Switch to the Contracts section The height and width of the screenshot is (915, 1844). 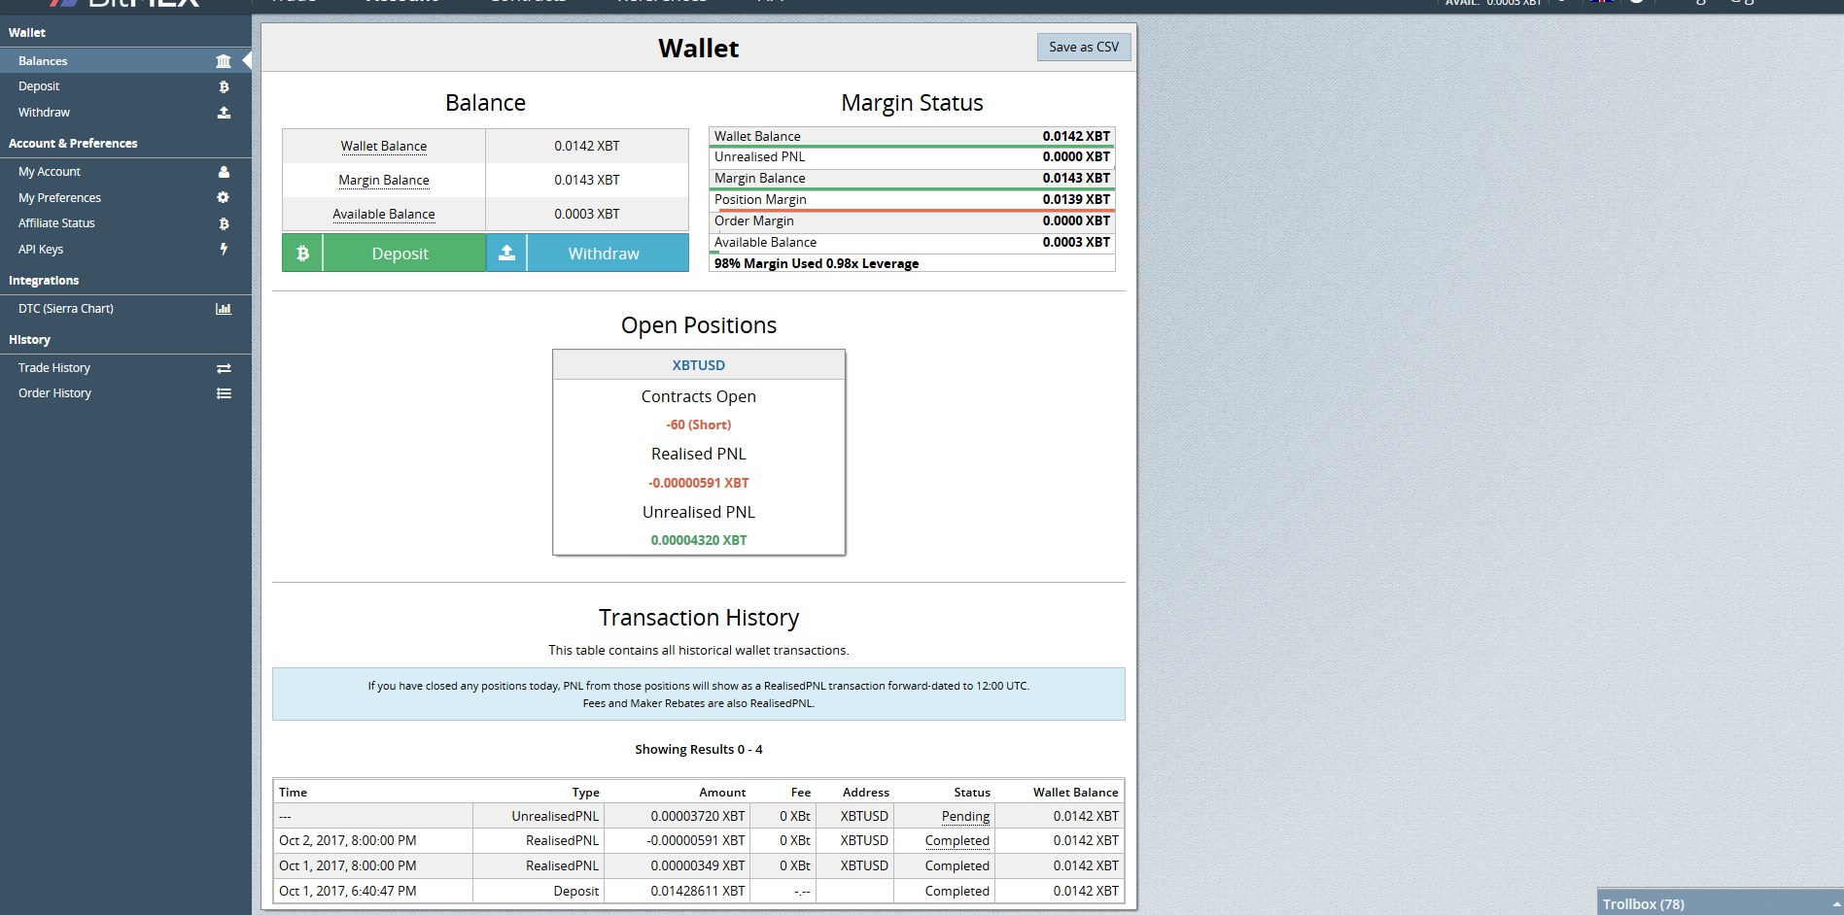[x=527, y=2]
